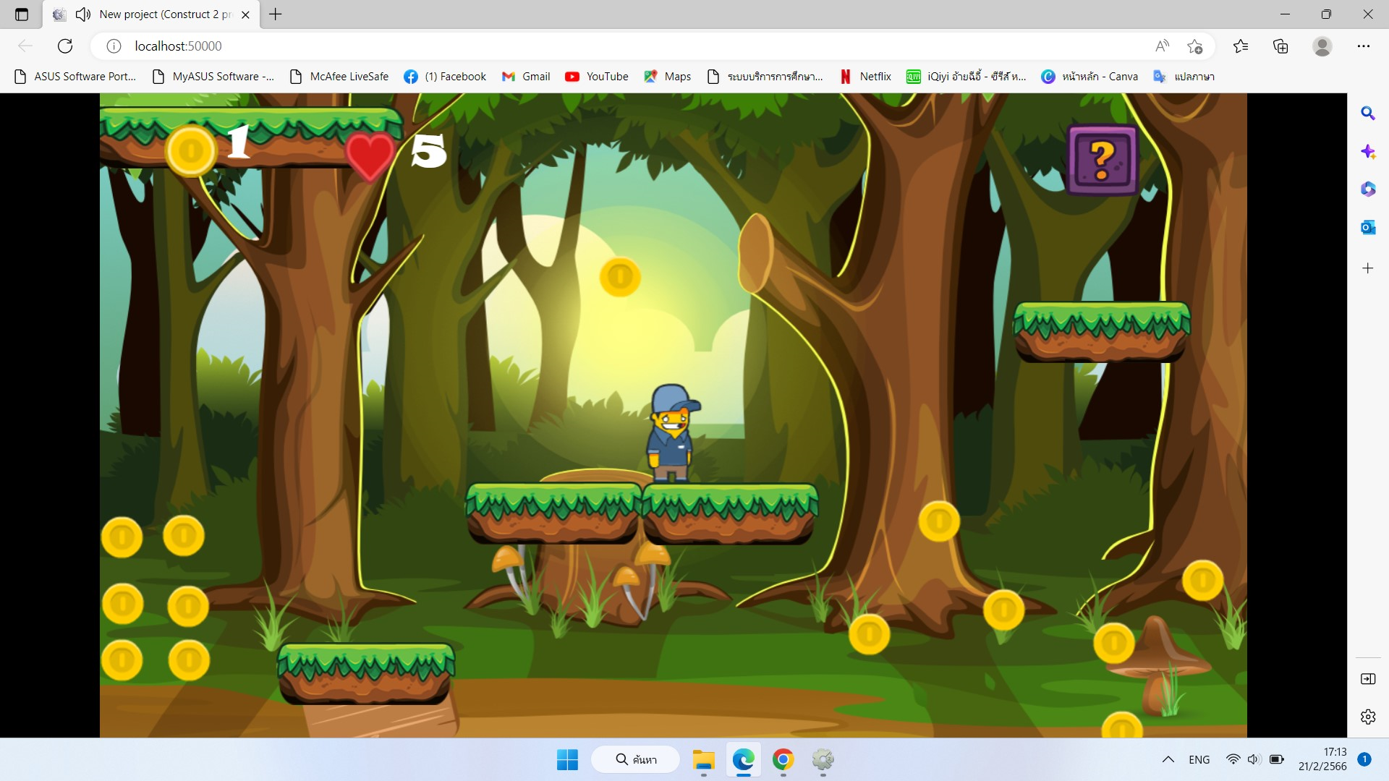This screenshot has height=781, width=1389.
Task: Open Edge Settings and more menu
Action: point(1364,46)
